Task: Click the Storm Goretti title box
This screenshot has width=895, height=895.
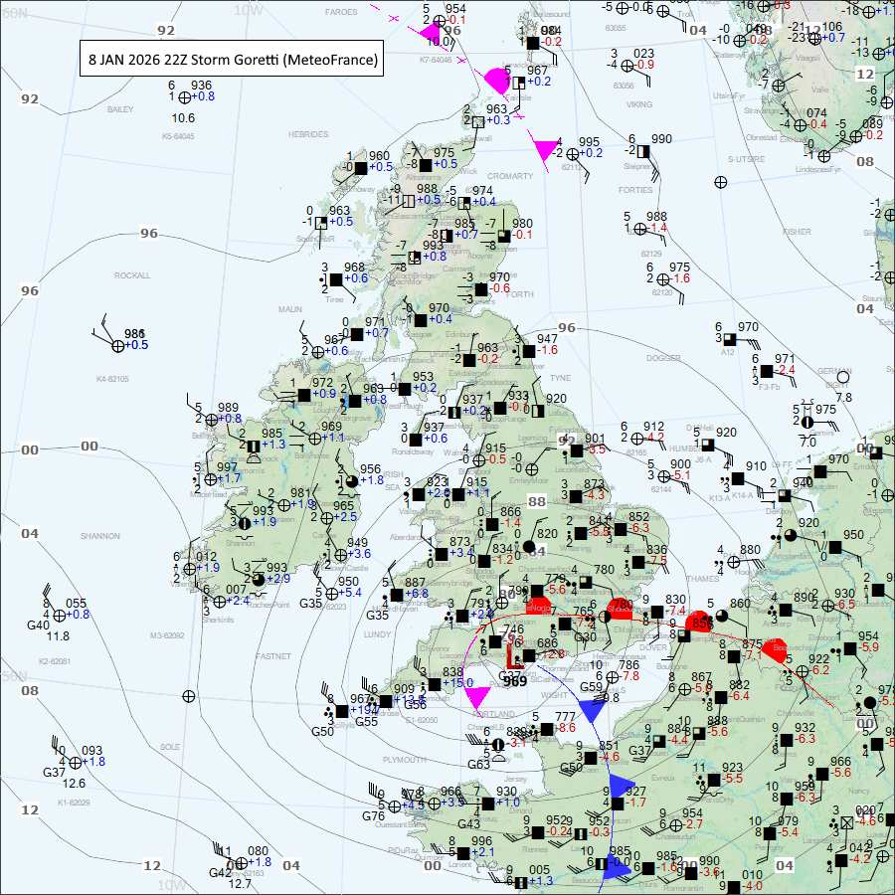Action: coord(233,60)
